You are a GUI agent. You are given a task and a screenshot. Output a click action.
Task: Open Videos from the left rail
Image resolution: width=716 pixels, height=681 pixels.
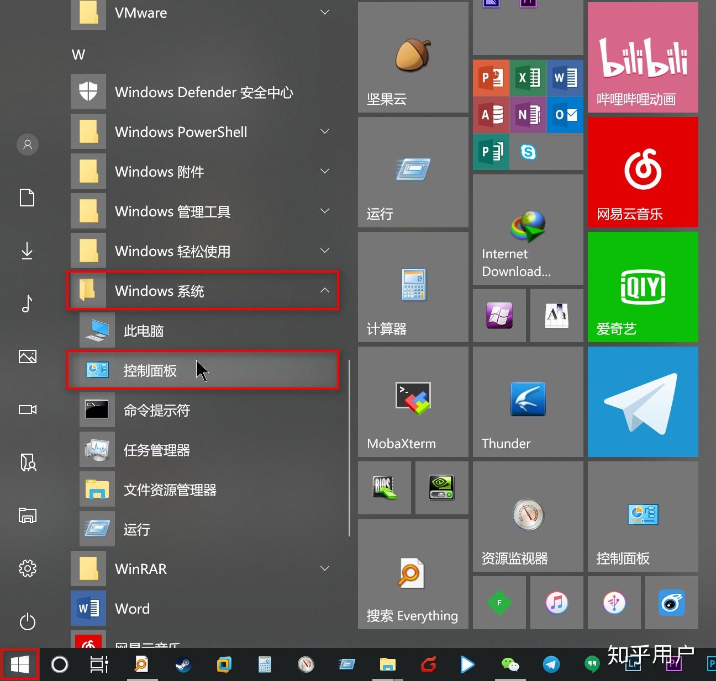(x=28, y=409)
